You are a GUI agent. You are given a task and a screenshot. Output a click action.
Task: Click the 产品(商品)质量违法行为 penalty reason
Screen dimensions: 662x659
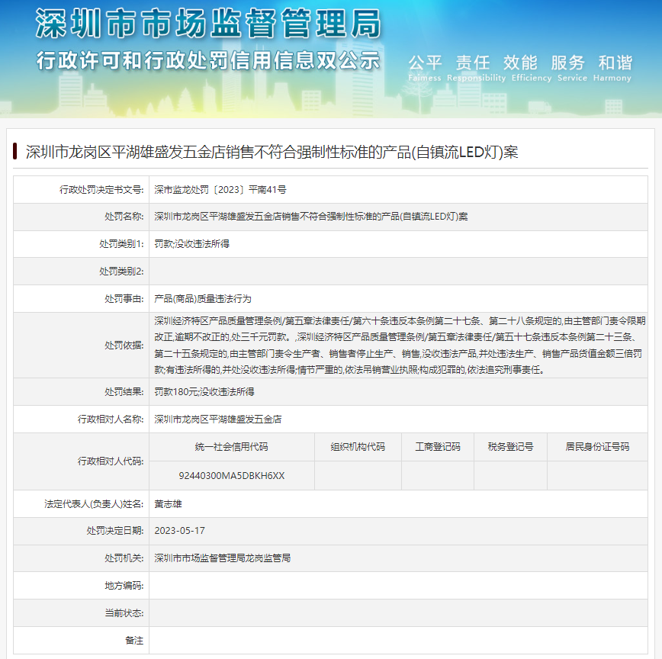coord(202,298)
